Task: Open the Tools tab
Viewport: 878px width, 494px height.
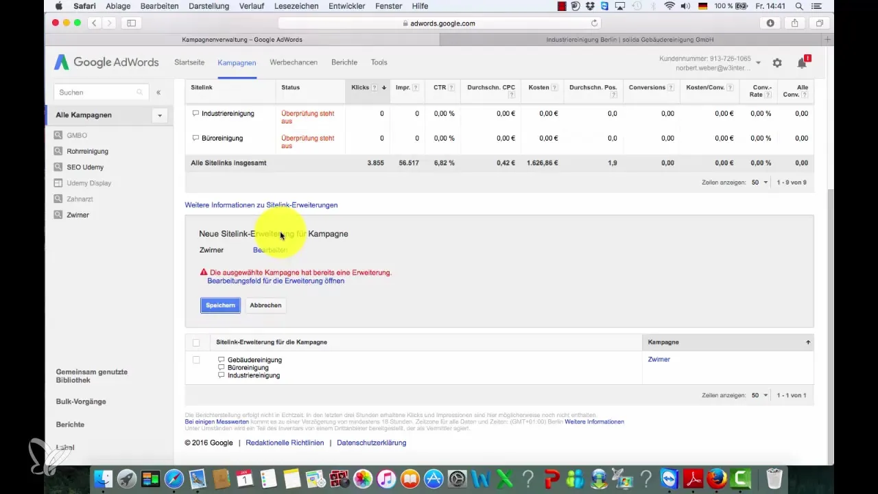Action: pos(379,62)
